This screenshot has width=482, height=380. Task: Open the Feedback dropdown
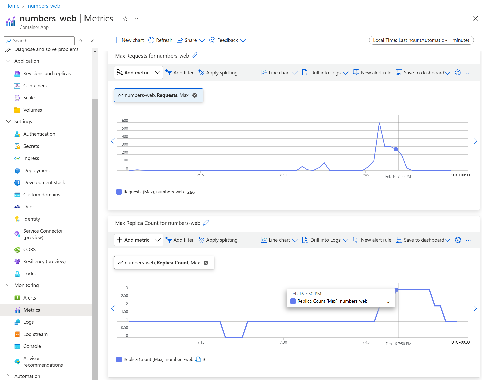pos(228,40)
